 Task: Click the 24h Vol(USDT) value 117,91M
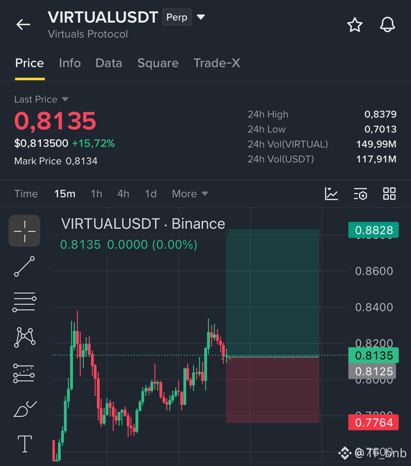coord(376,159)
